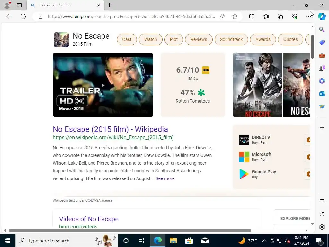Open No Escape (2015 film) Wikipedia link
329x247 pixels.
coord(111,129)
